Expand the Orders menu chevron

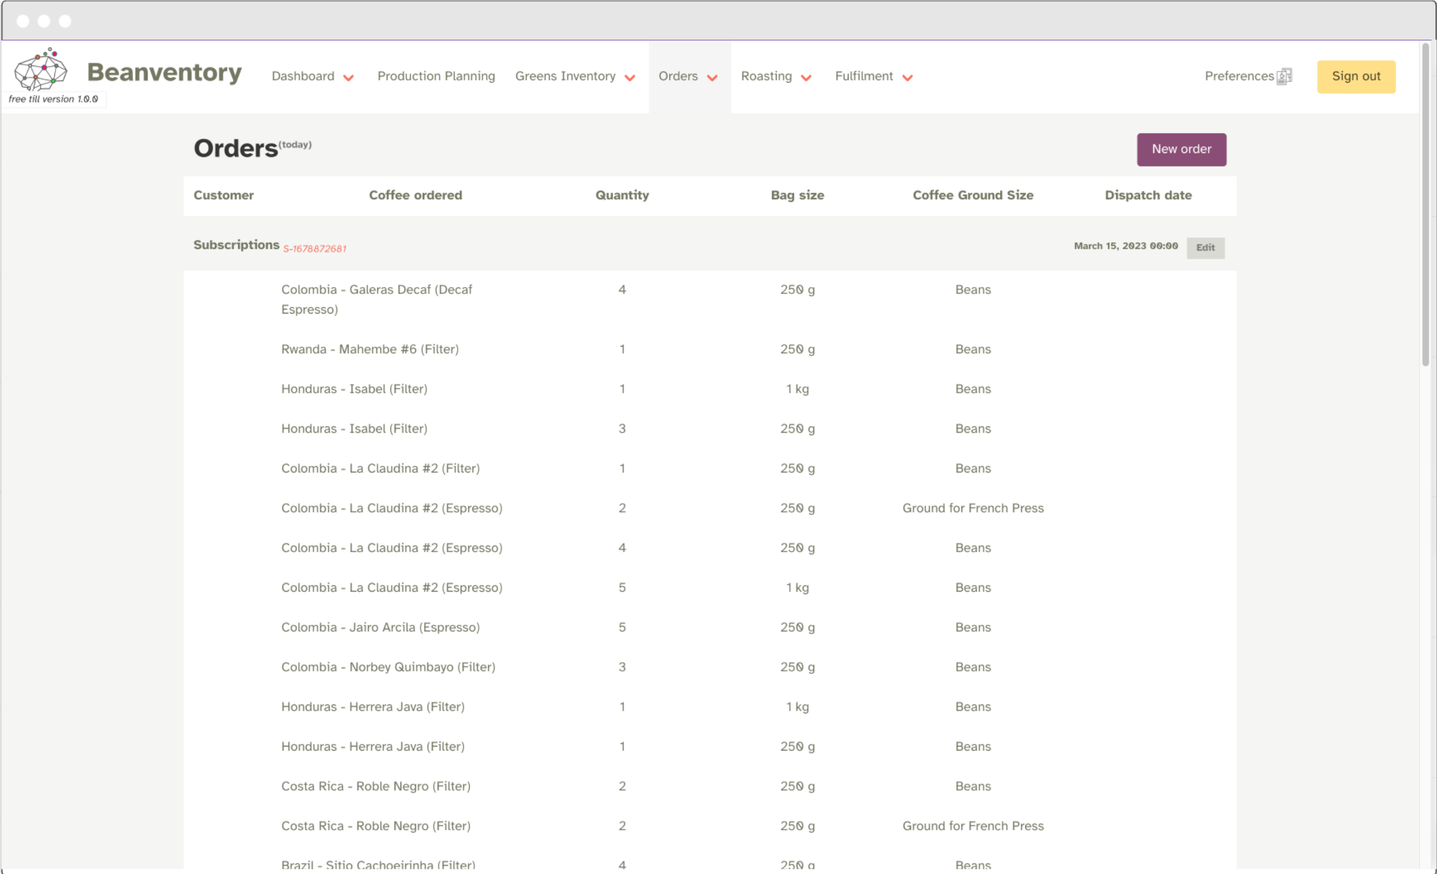712,78
